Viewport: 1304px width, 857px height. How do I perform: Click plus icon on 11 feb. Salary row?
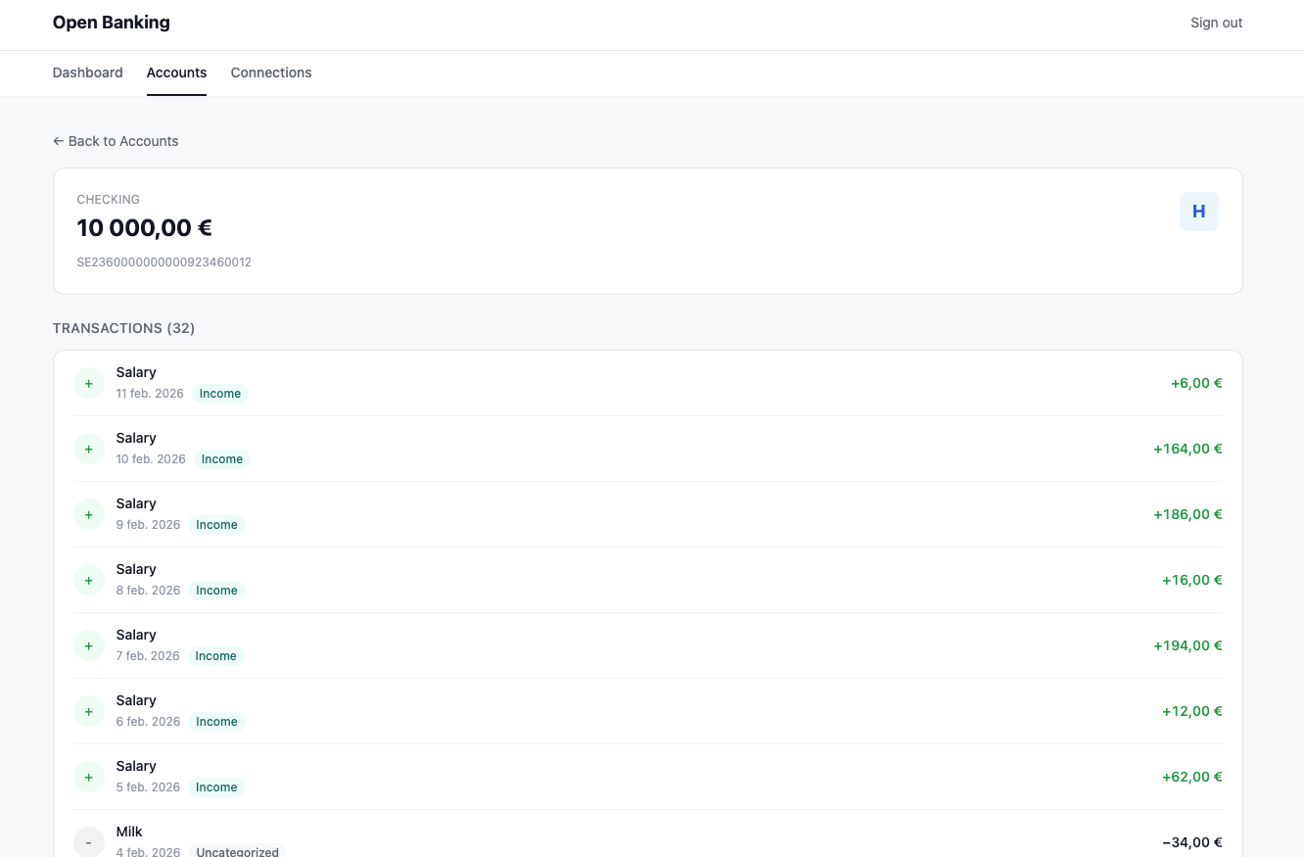coord(89,383)
